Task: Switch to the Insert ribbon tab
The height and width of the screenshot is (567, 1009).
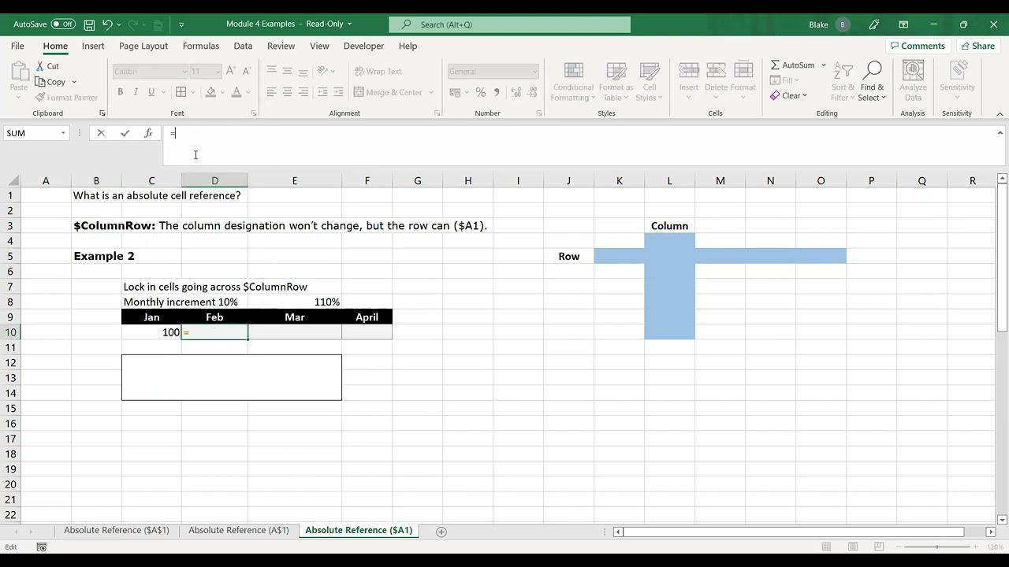Action: pyautogui.click(x=93, y=46)
